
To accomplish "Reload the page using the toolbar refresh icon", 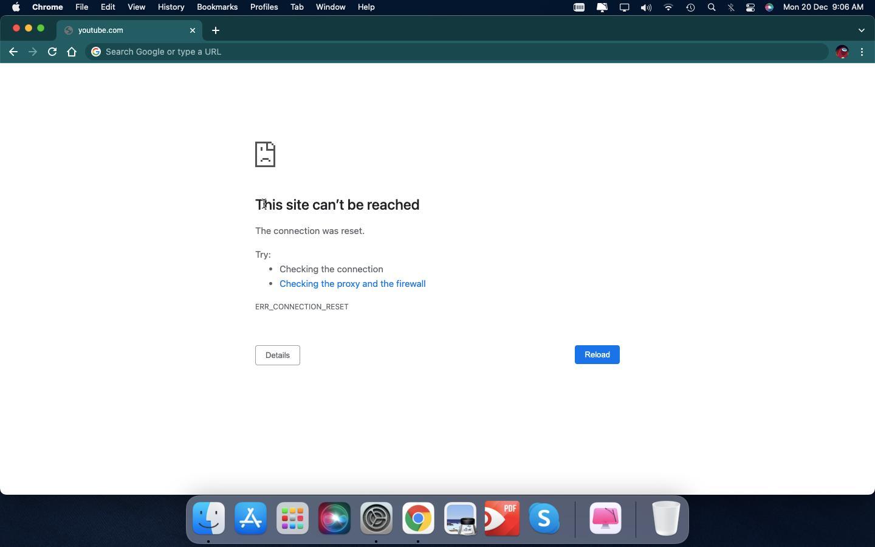I will point(52,52).
